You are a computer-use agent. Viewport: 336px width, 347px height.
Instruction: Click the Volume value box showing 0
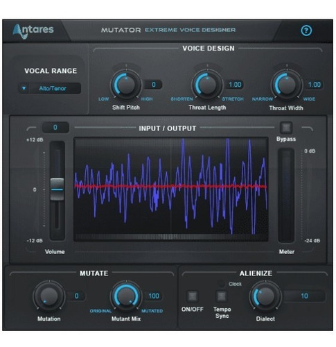[x=55, y=127]
